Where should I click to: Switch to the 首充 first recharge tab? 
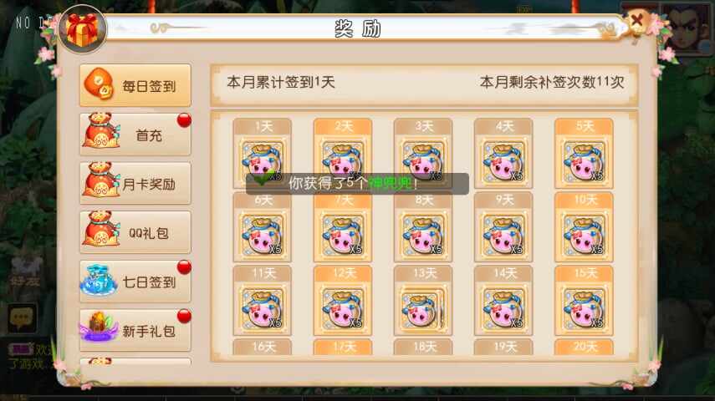(x=135, y=135)
